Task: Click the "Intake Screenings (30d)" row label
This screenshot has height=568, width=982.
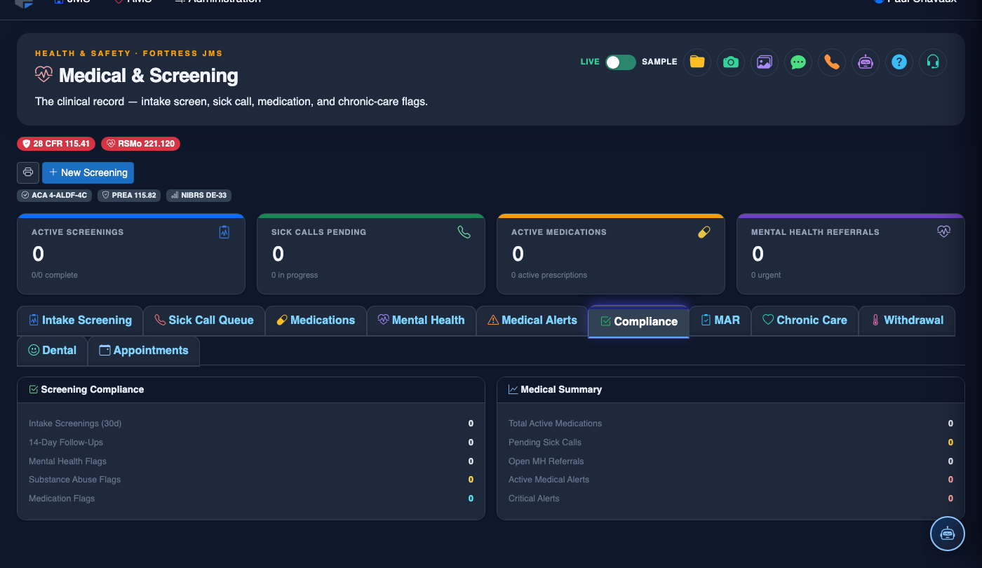Action: click(75, 424)
